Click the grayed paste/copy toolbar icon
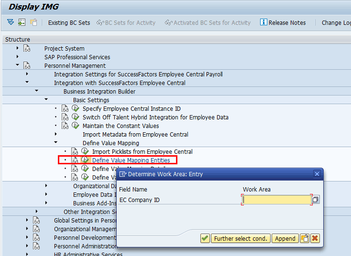This screenshot has width=351, height=256. 33,22
